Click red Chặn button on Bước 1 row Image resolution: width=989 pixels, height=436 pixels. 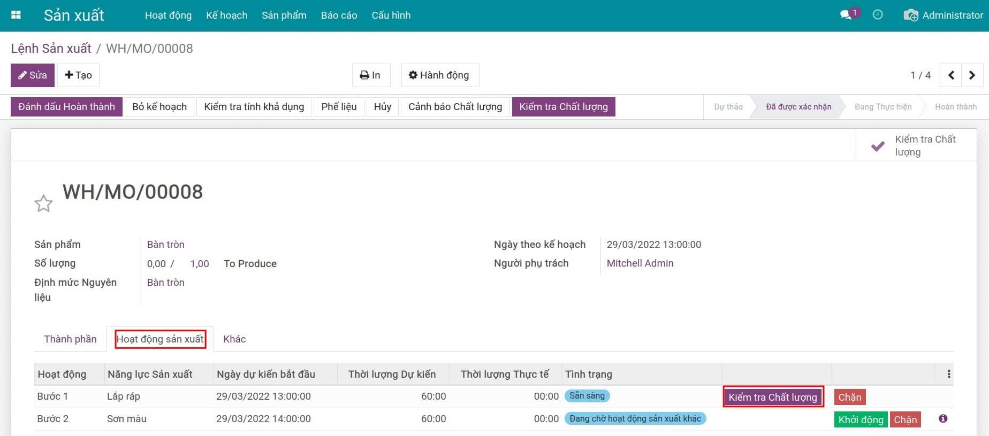(849, 397)
